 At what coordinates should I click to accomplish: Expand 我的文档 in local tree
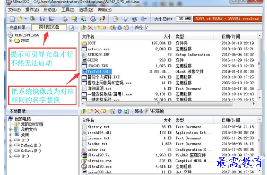10,130
